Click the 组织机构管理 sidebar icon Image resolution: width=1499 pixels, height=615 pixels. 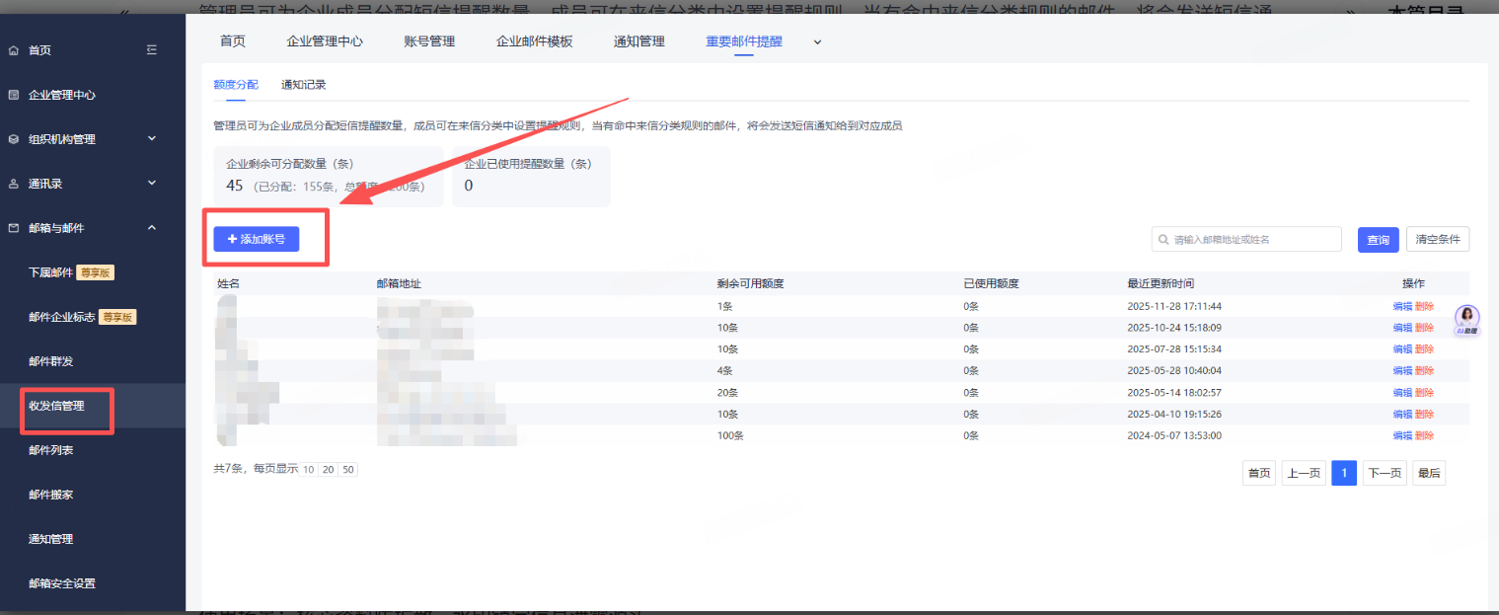[13, 139]
